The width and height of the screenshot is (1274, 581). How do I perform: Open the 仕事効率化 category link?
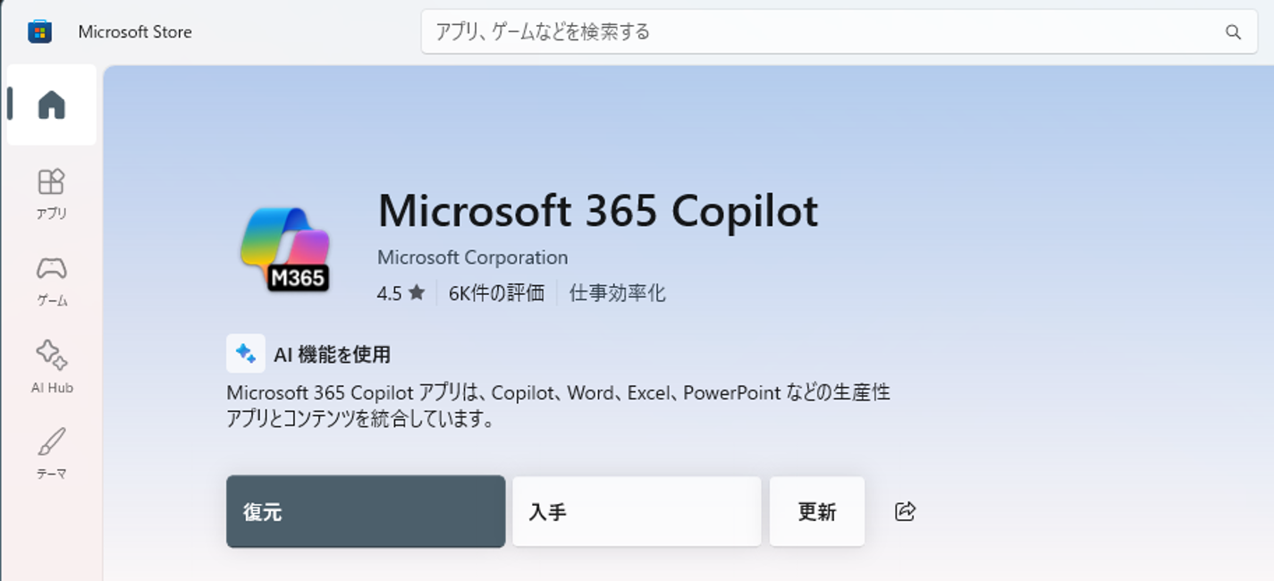tap(617, 292)
